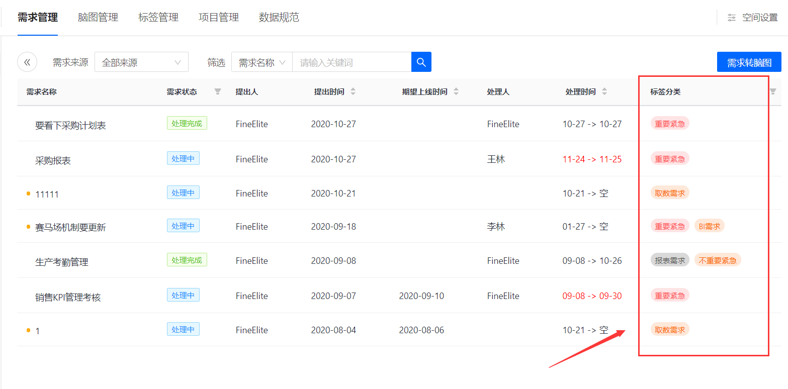Filter by 需求状态 funnel icon
Viewport: 788px width, 389px height.
pyautogui.click(x=218, y=91)
